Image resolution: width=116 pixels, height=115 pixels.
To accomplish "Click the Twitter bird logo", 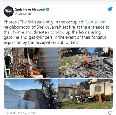I will [x=110, y=9].
